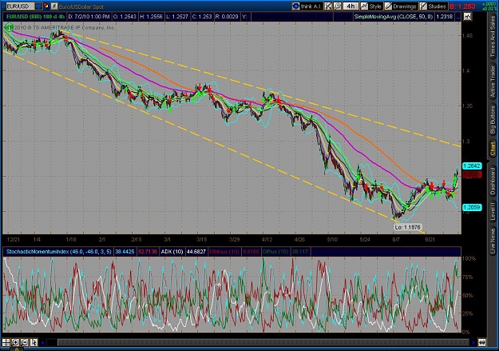Click the symbol actions icon beside Euro/USDollar Spot
Screen dimensions: 499x351
tap(54, 6)
